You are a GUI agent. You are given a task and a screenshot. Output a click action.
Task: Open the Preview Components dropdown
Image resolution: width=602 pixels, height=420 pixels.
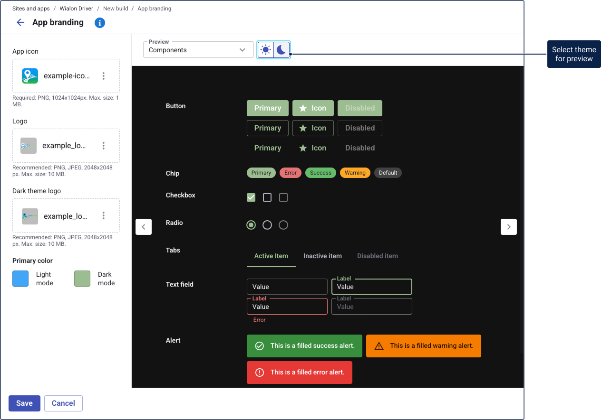[x=198, y=50]
